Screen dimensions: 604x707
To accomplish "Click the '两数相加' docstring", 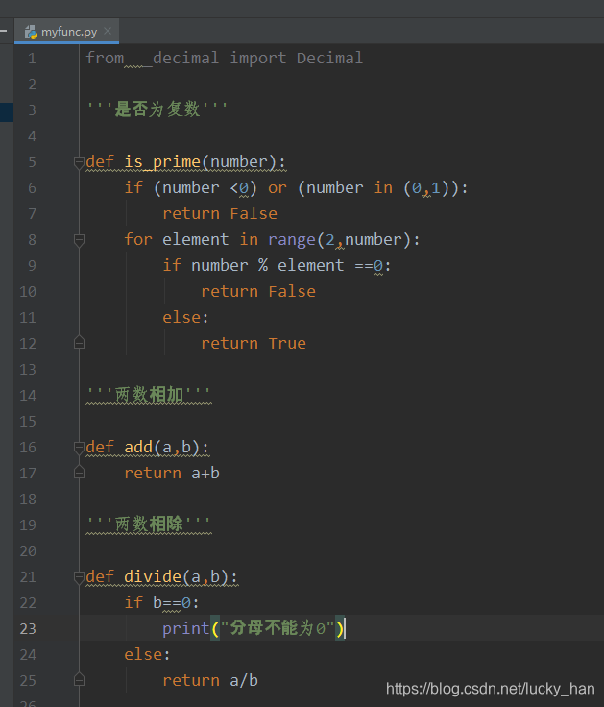I will coord(148,395).
